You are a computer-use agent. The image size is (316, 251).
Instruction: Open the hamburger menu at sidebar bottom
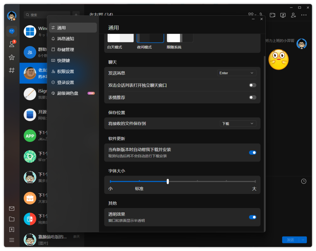coord(12,240)
